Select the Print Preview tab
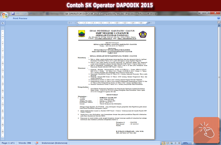The image size is (221, 145). pyautogui.click(x=20, y=18)
